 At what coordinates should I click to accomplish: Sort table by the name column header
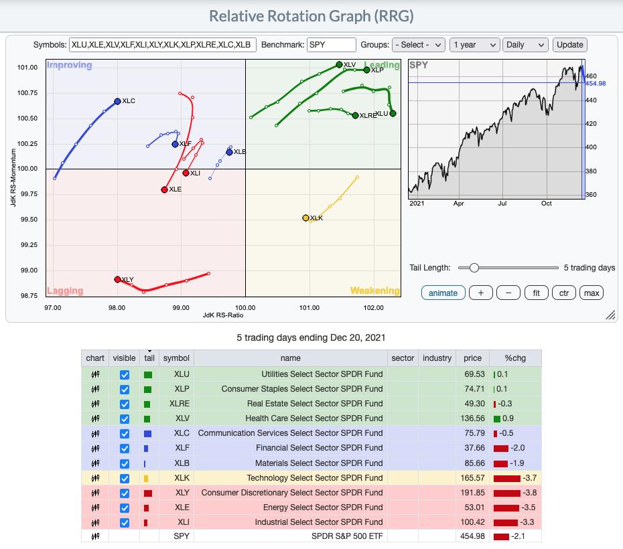coord(291,358)
